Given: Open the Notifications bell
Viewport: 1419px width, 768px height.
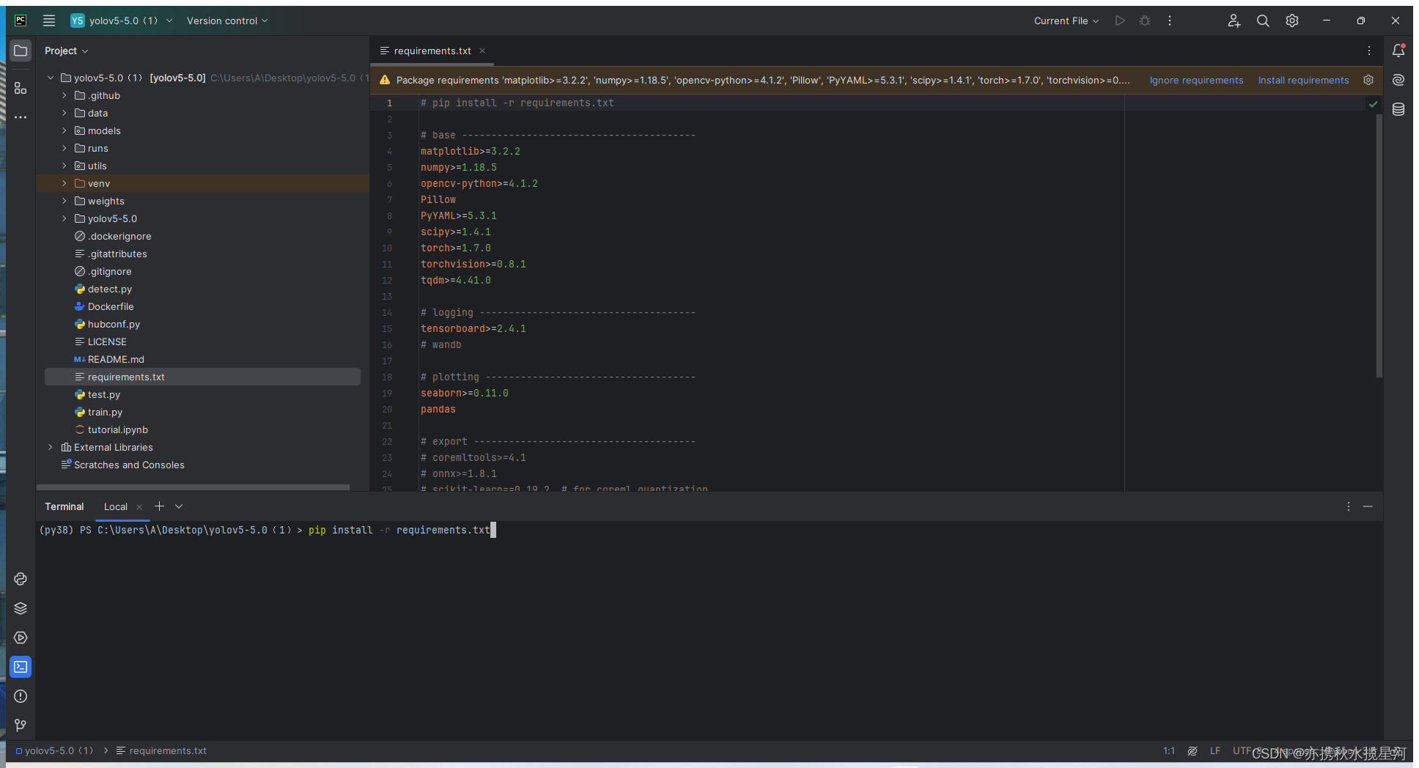Looking at the screenshot, I should coord(1398,51).
